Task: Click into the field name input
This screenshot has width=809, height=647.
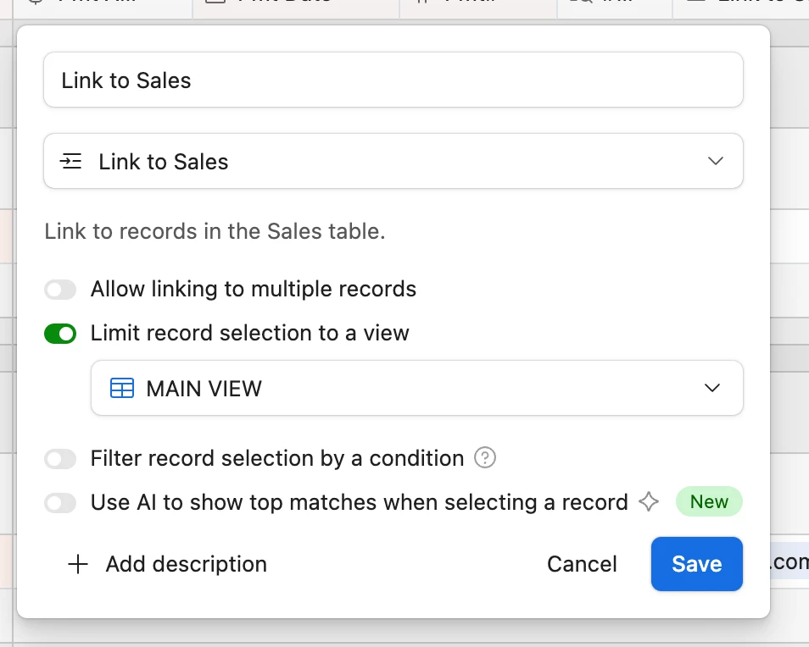Action: [x=393, y=80]
